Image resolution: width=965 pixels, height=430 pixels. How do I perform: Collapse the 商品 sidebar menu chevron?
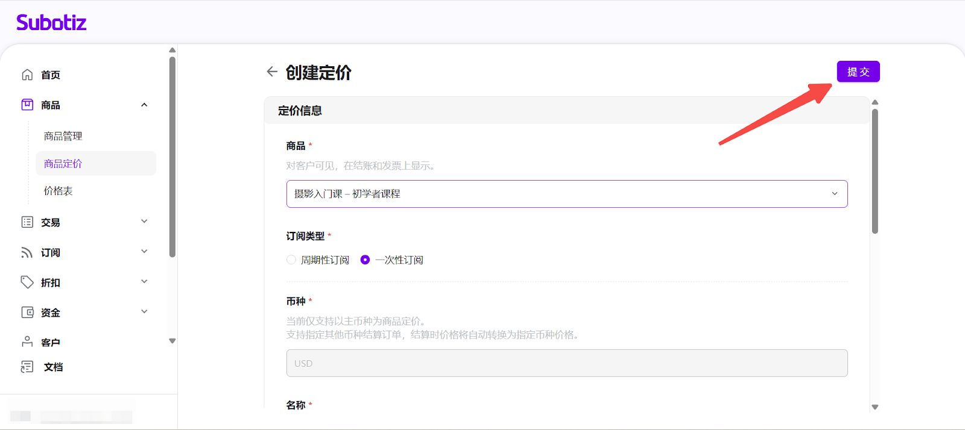(144, 105)
